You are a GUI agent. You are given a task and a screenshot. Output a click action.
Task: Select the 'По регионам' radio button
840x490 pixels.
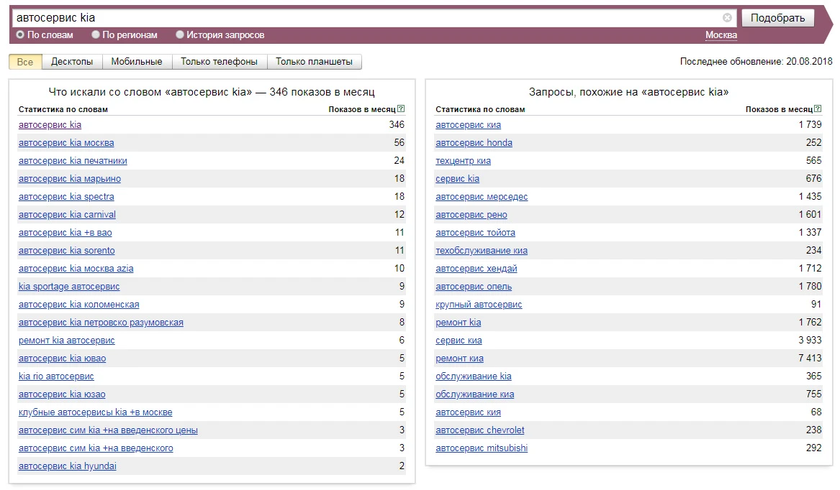(96, 35)
